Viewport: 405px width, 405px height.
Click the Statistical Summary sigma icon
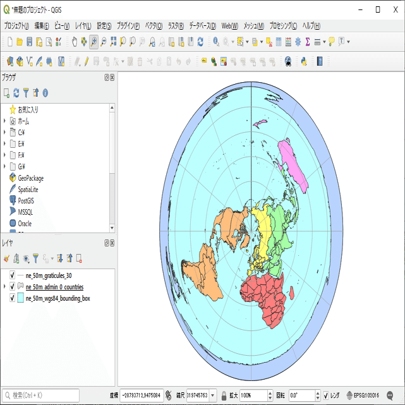307,42
